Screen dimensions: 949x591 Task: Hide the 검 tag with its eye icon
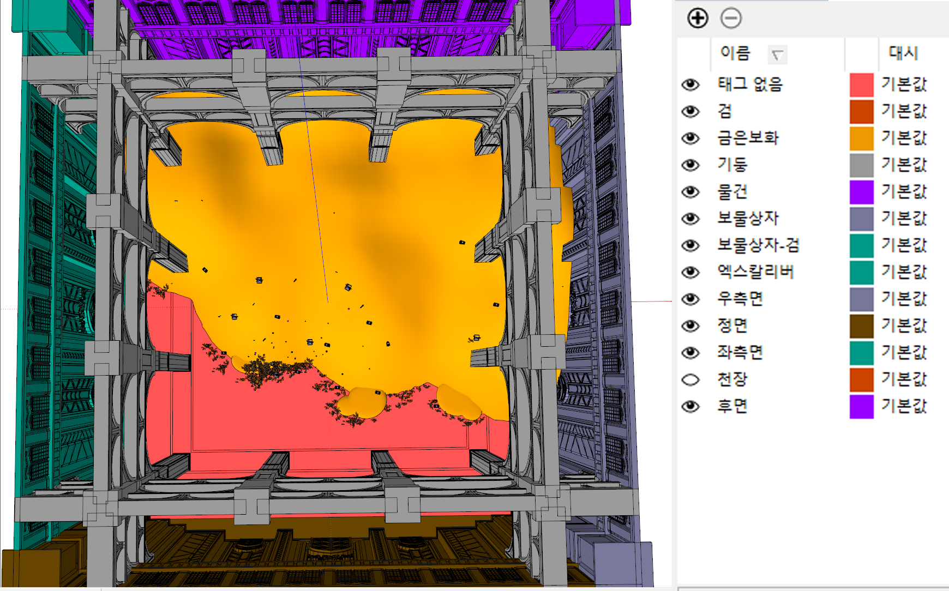[x=690, y=112]
